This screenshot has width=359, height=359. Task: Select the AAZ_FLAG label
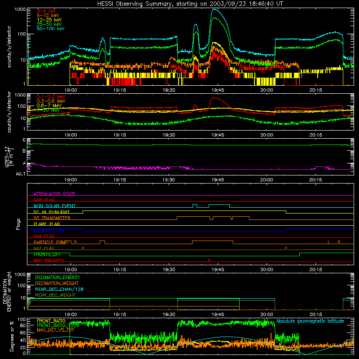click(x=44, y=248)
